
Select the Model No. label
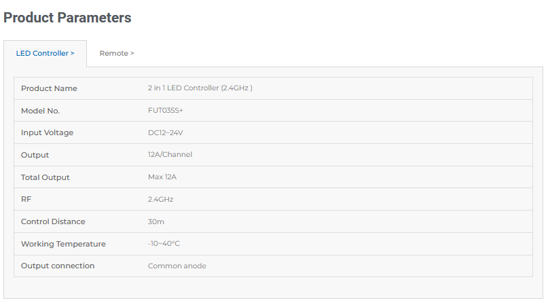tap(40, 111)
